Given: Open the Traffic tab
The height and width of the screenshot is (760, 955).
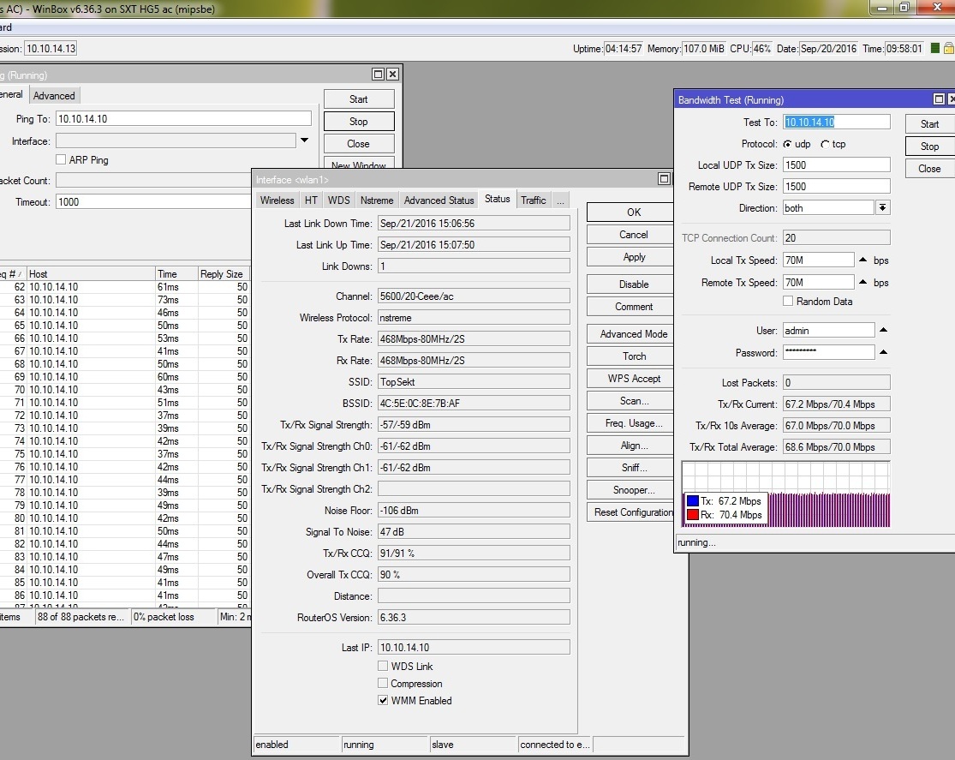Looking at the screenshot, I should 534,200.
